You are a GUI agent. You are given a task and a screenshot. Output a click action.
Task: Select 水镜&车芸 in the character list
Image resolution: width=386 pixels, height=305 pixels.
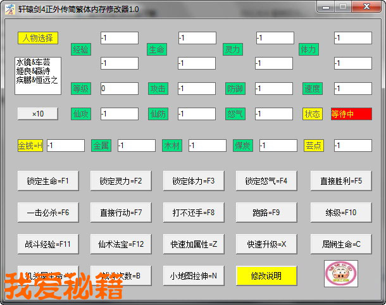(x=33, y=62)
